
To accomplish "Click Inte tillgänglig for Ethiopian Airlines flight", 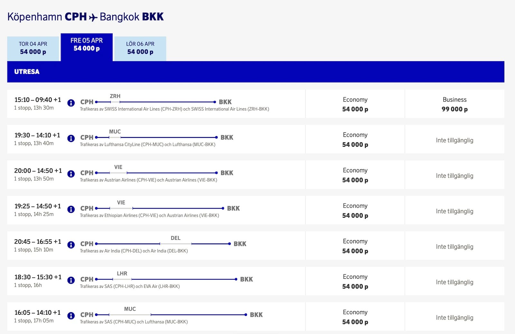I will (454, 211).
